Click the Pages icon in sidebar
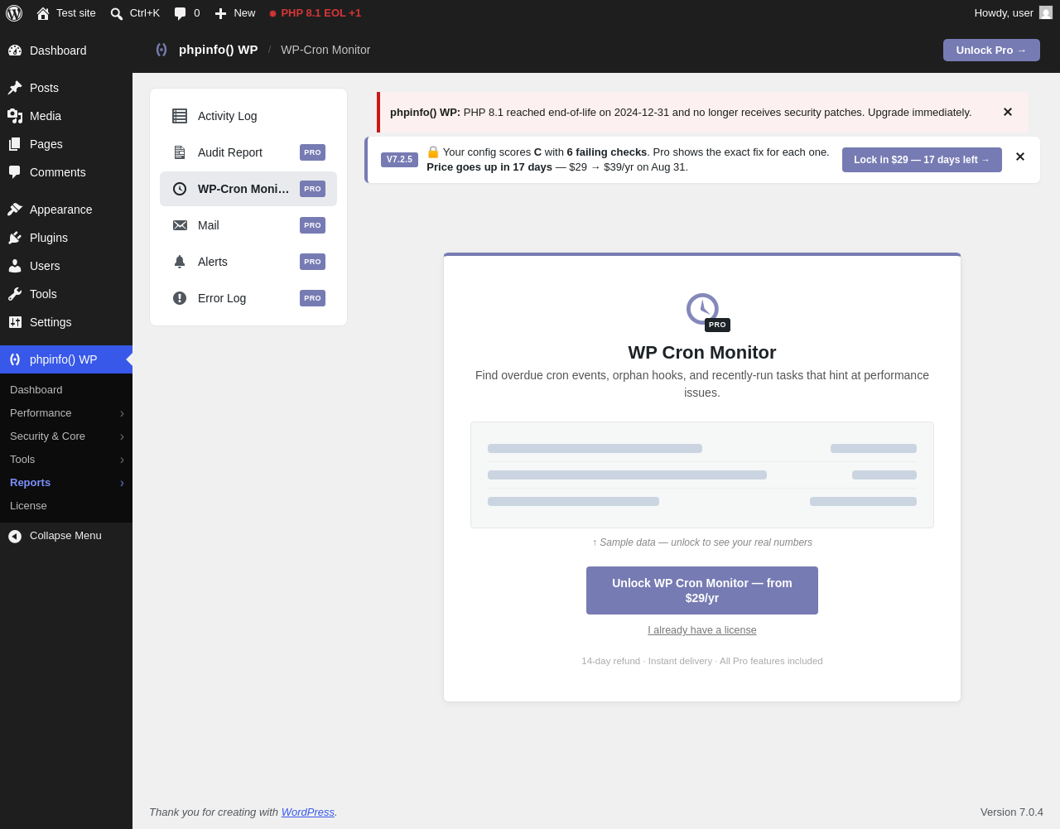Image resolution: width=1060 pixels, height=829 pixels. [x=15, y=144]
